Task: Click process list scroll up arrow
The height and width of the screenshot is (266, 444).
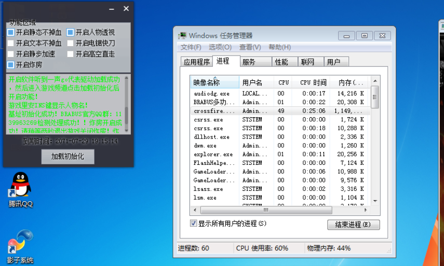Action: 375,81
